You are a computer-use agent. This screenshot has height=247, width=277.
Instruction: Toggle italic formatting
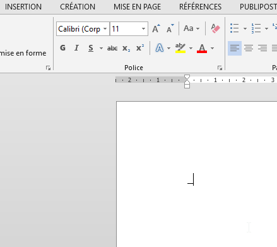(x=76, y=48)
